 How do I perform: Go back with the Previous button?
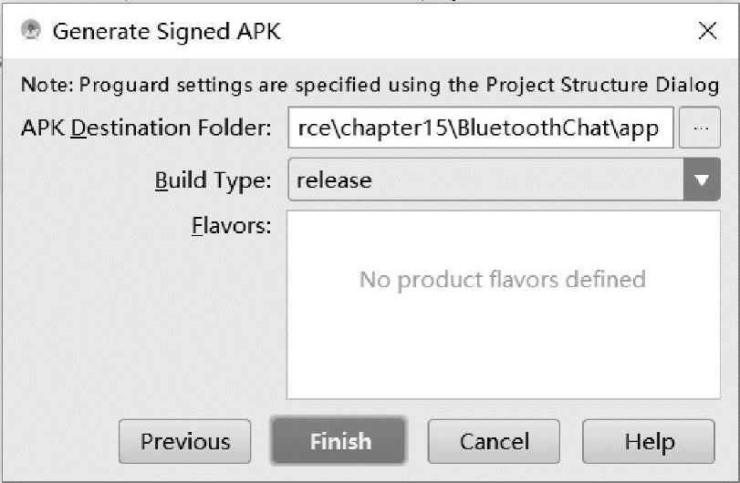[185, 442]
